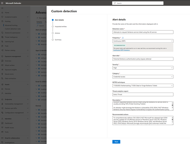Click the Exposure insights icon
190x144 pixels.
tap(2, 69)
